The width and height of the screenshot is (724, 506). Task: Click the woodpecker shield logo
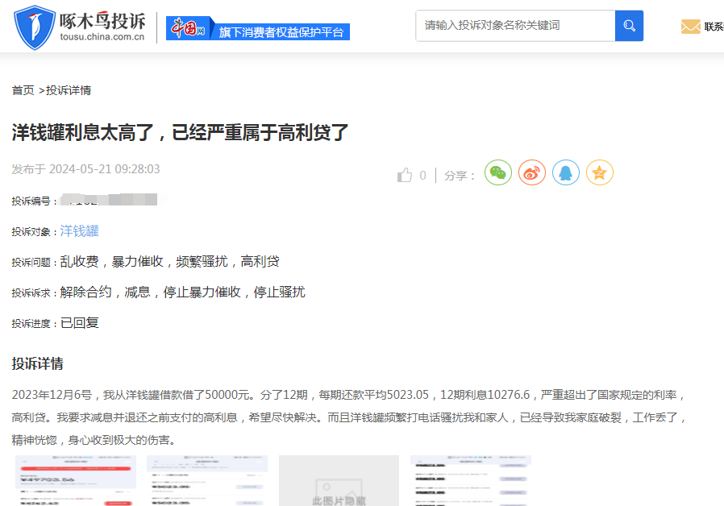[x=35, y=27]
